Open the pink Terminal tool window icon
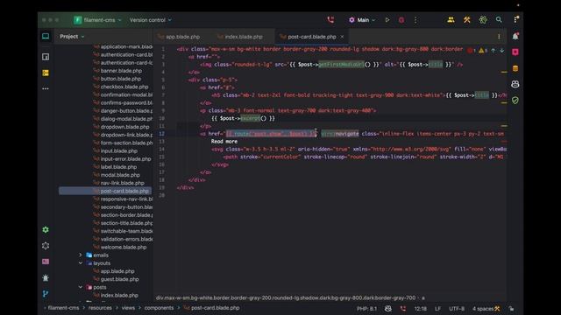Screen dimensions: 561x315 pyautogui.click(x=46, y=262)
